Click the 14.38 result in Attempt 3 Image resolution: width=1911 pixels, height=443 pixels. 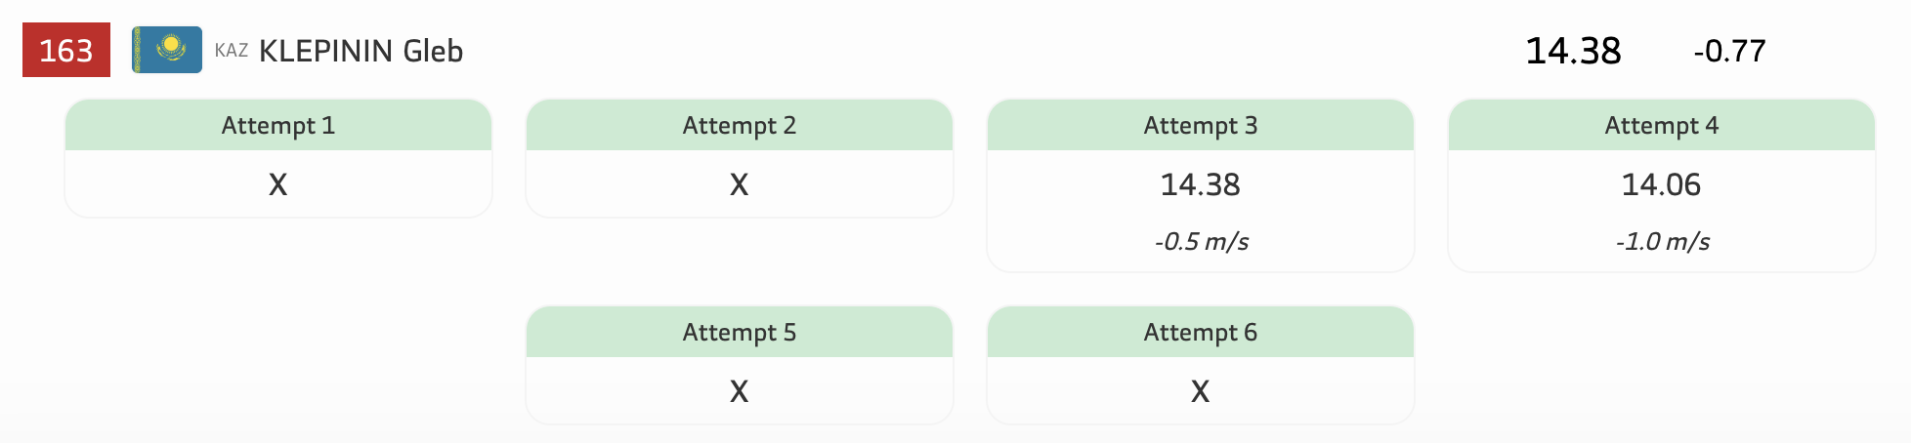1201,184
